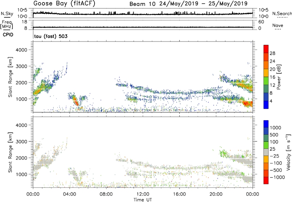Click the "20:00" time tick label

(216, 194)
